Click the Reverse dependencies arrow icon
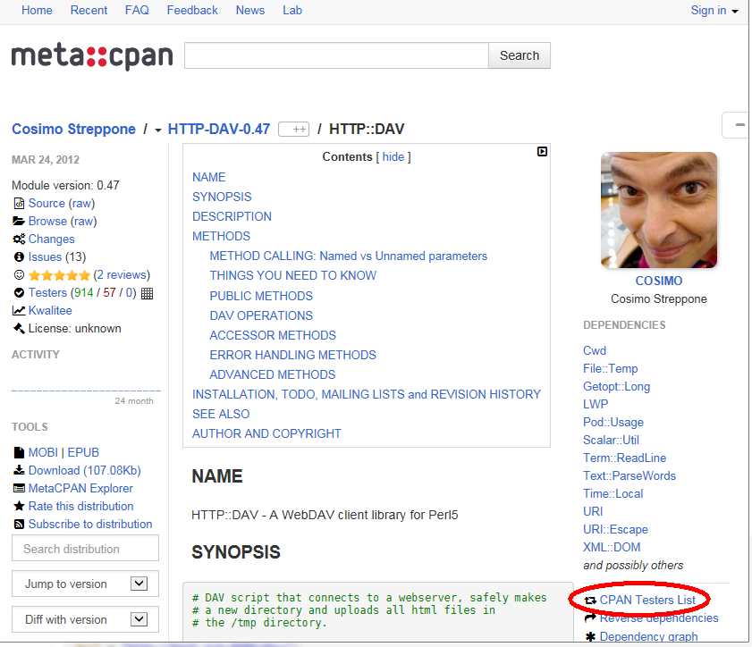The image size is (752, 647). pyautogui.click(x=590, y=618)
